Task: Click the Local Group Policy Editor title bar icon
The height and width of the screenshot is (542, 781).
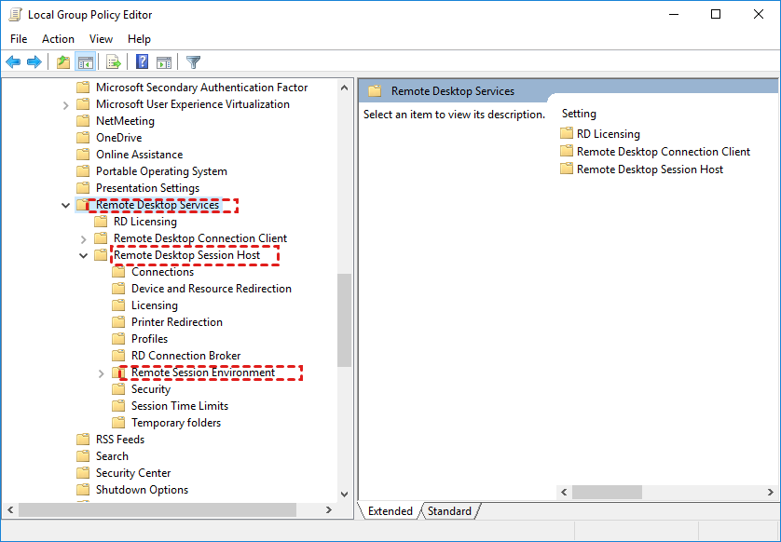Action: click(x=16, y=14)
